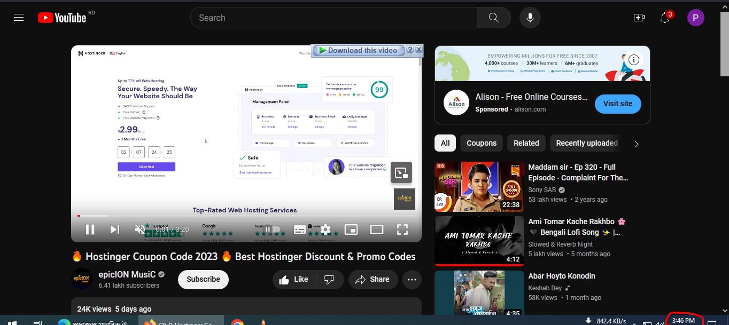Select the Recently uploaded filter chip
The height and width of the screenshot is (325, 729).
click(x=586, y=143)
